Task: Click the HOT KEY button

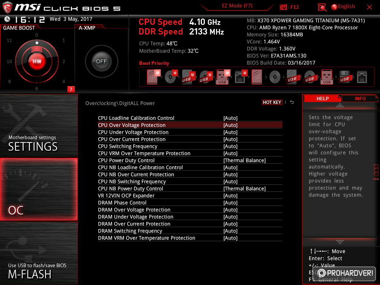Action: click(x=272, y=102)
